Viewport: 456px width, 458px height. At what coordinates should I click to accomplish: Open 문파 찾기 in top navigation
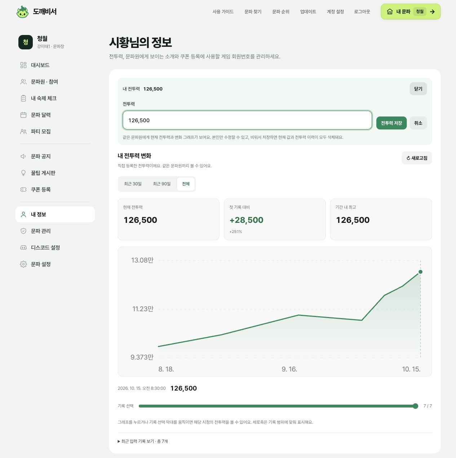(x=253, y=12)
